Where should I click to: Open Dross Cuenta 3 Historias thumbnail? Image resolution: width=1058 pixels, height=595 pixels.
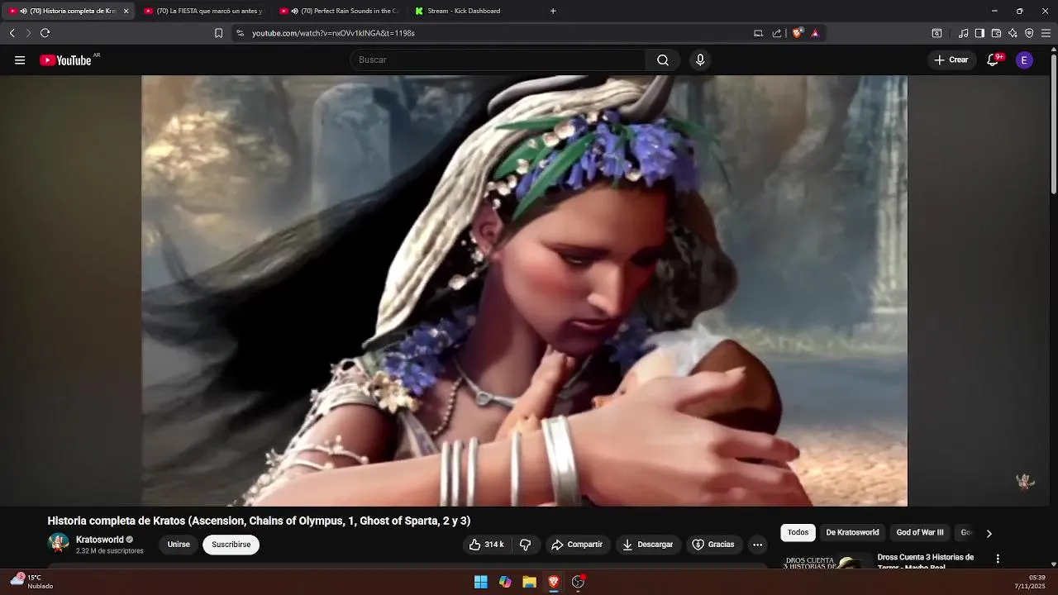tap(827, 561)
